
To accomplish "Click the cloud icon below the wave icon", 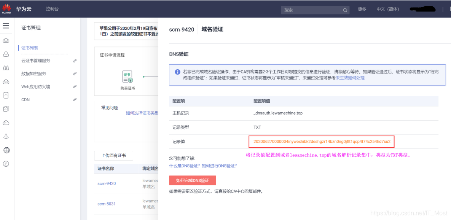I will 6,82.
